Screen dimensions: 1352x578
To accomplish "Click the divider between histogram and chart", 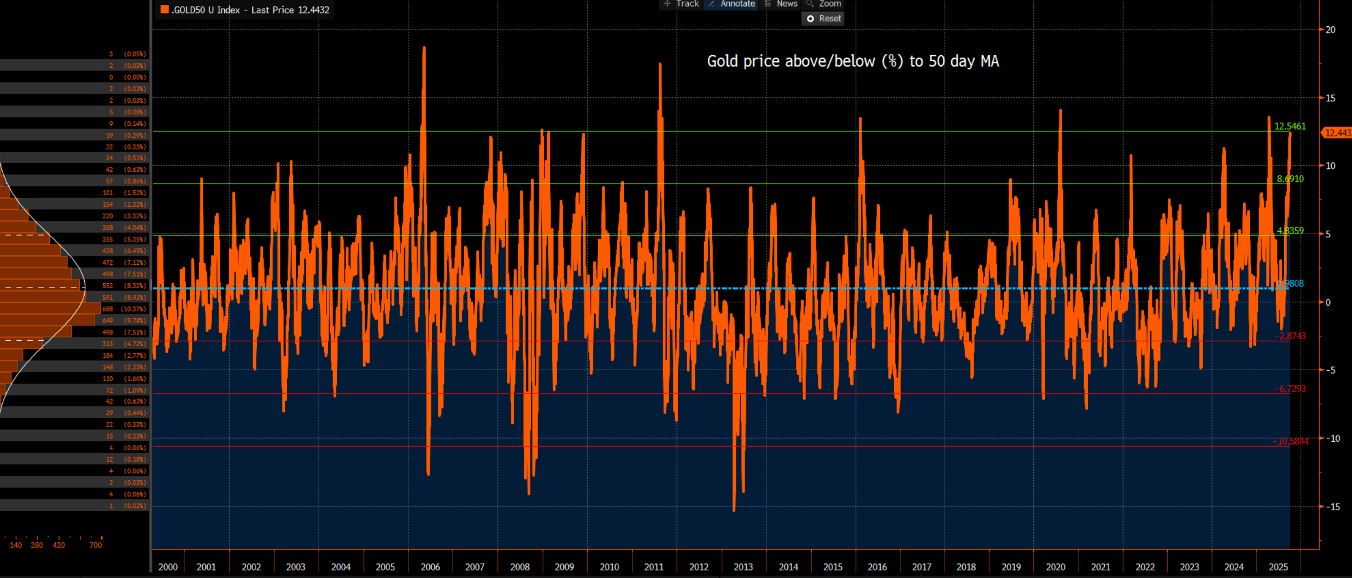I will pos(150,284).
